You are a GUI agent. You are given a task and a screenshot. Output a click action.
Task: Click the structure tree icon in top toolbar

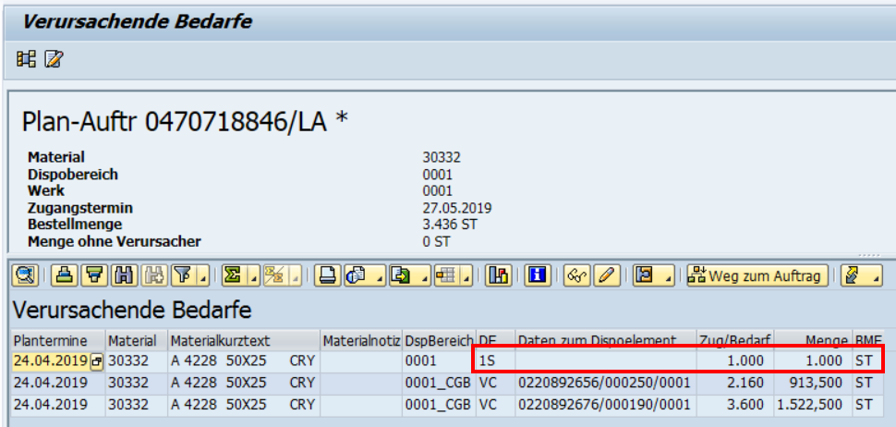[26, 60]
